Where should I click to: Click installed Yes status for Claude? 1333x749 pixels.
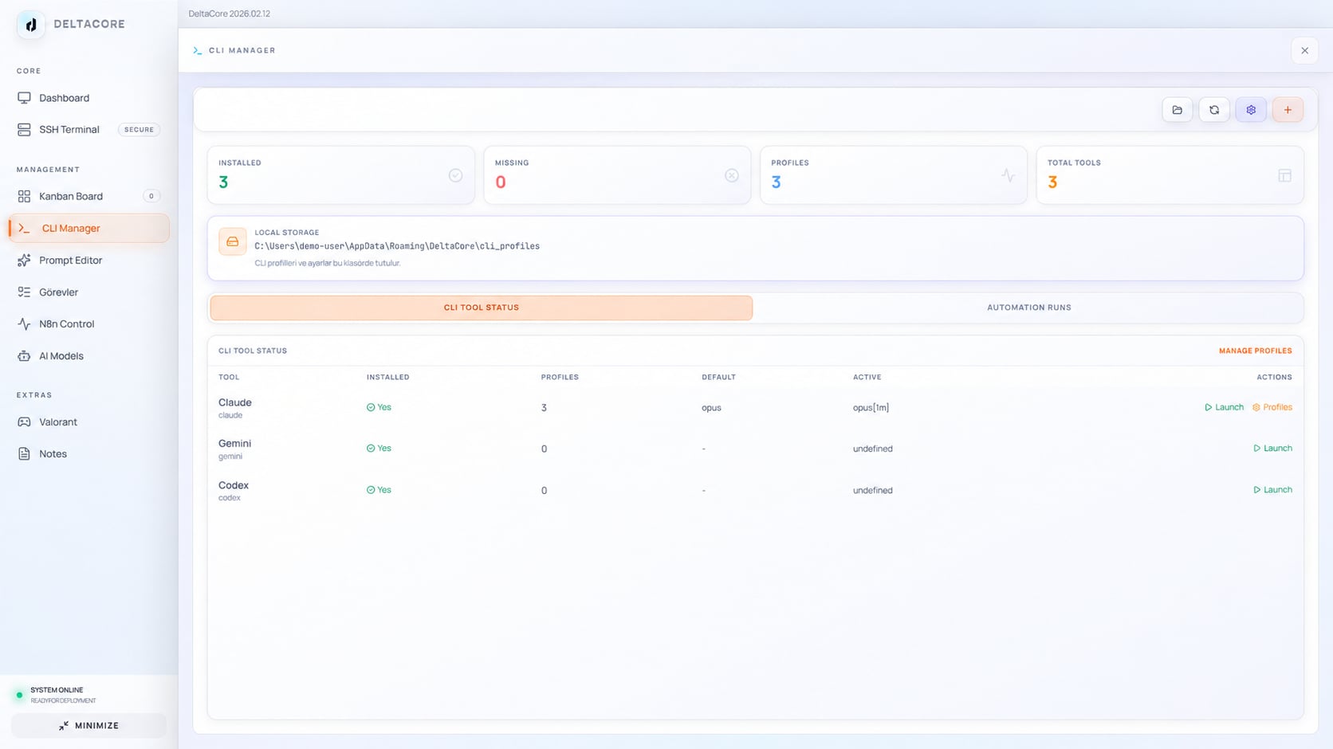[x=379, y=407]
